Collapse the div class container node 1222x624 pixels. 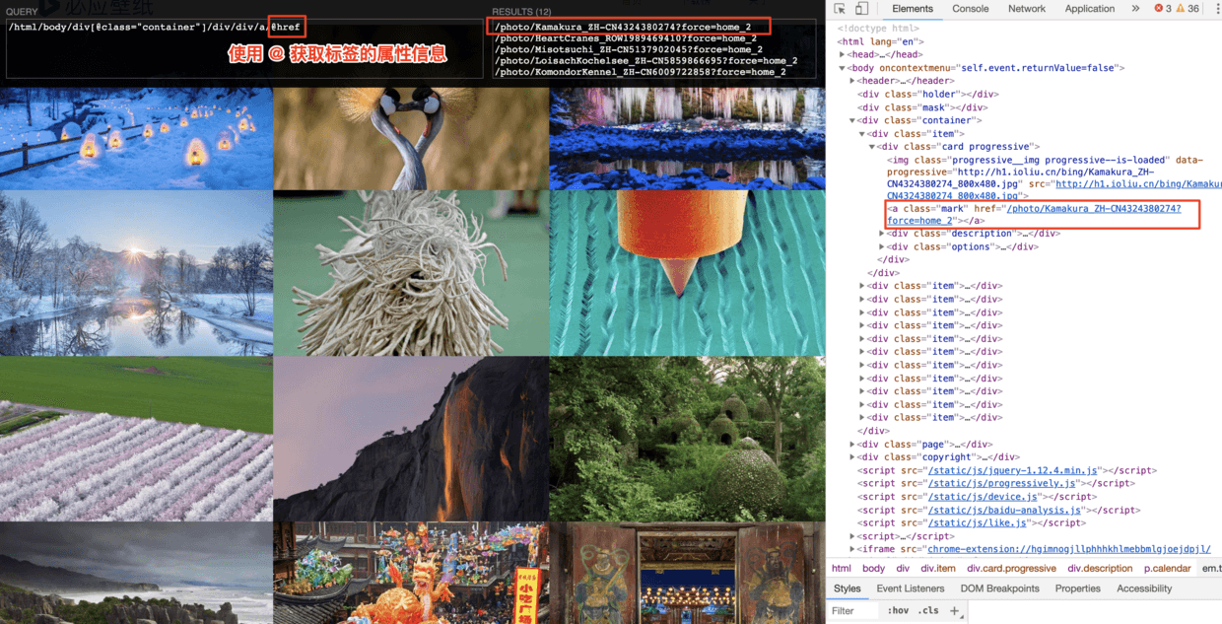[x=852, y=120]
